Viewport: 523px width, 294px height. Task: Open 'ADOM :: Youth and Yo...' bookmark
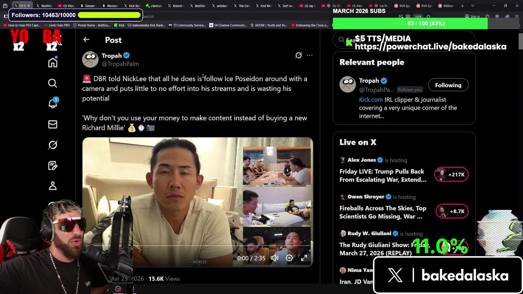268,25
